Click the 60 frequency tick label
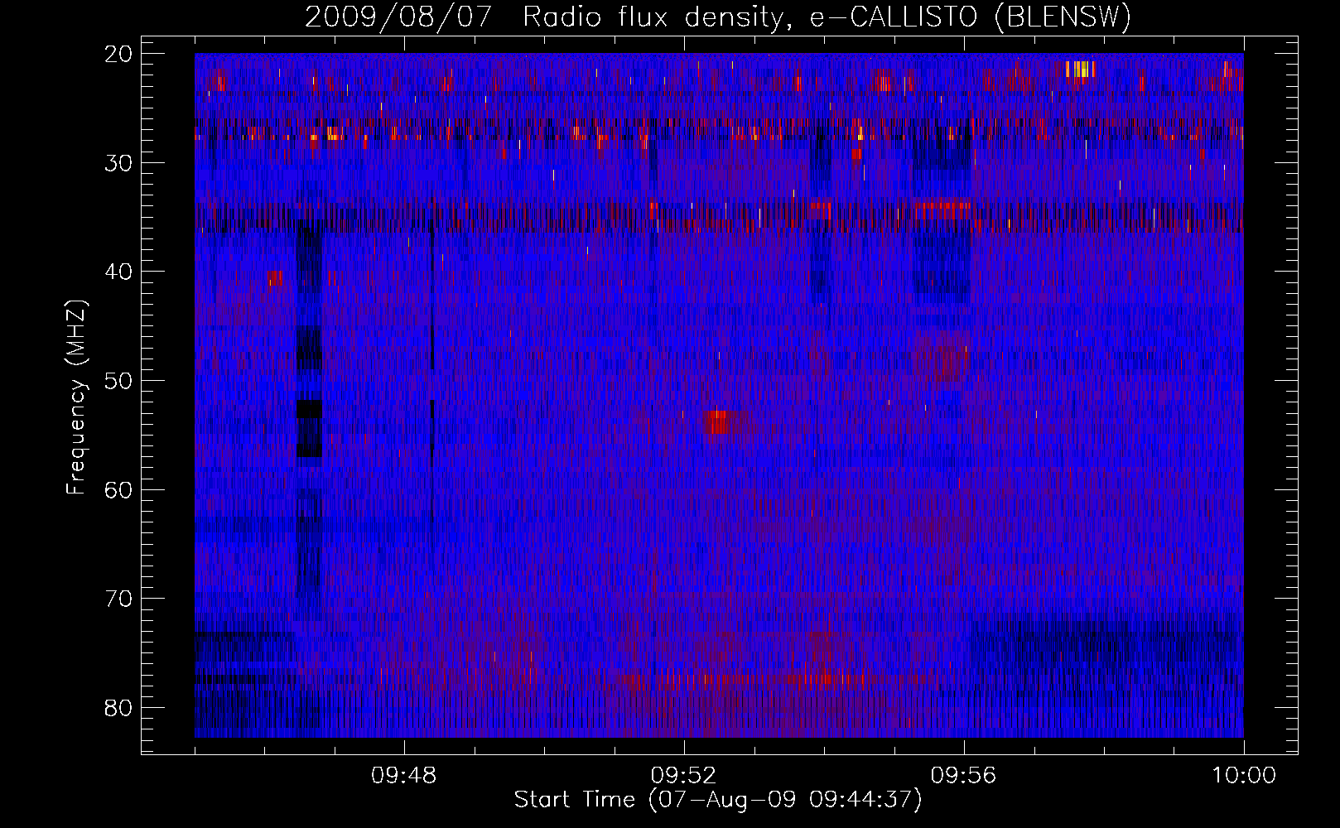This screenshot has height=828, width=1340. pos(119,489)
